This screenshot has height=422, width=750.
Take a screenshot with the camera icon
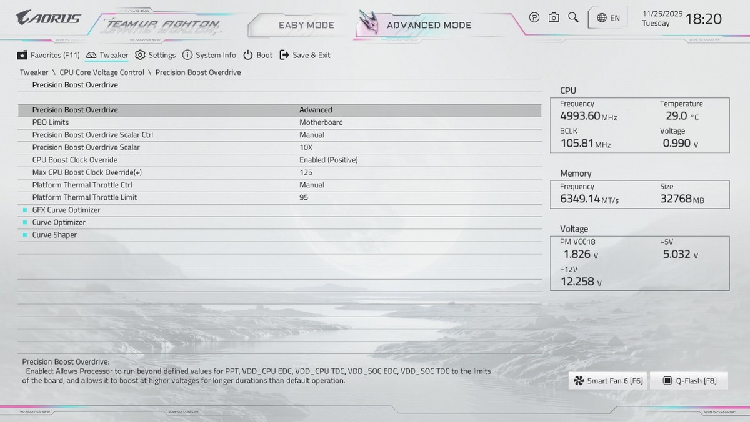(x=554, y=17)
